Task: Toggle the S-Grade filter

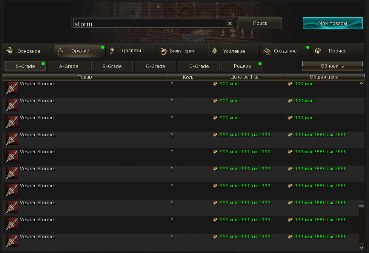Action: (25, 66)
